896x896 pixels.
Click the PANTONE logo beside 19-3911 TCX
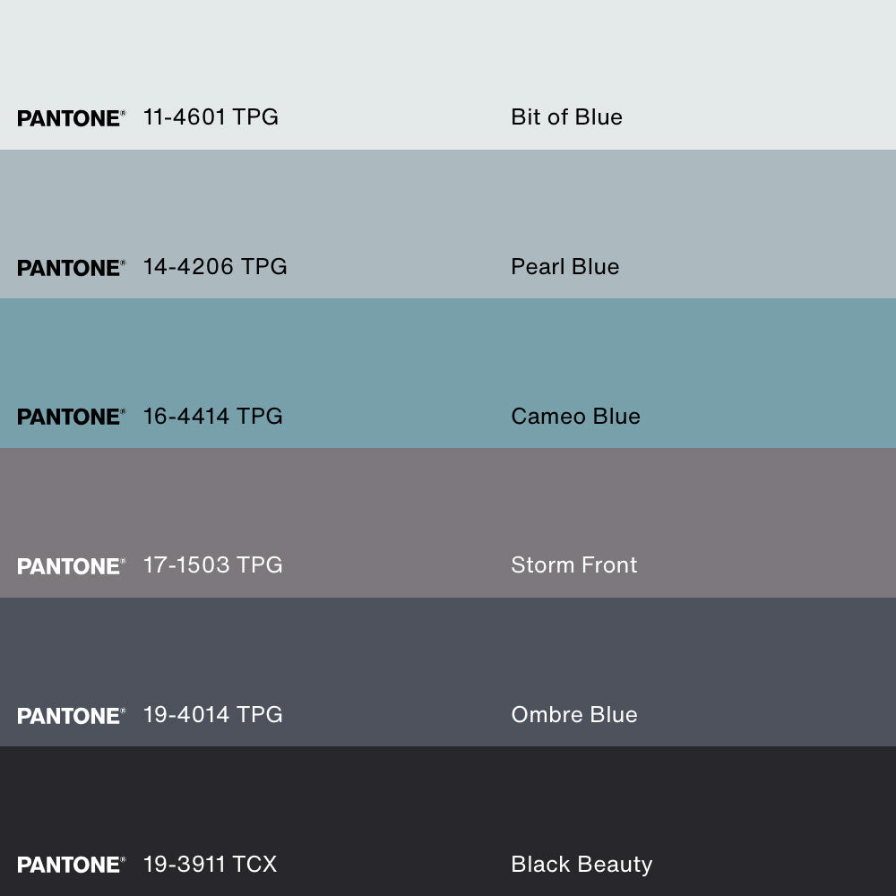pos(71,865)
